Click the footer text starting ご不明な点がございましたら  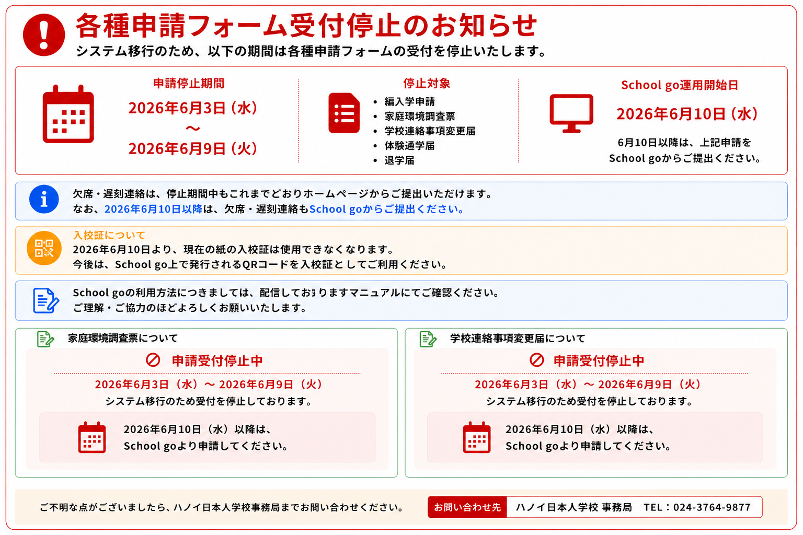[x=222, y=507]
